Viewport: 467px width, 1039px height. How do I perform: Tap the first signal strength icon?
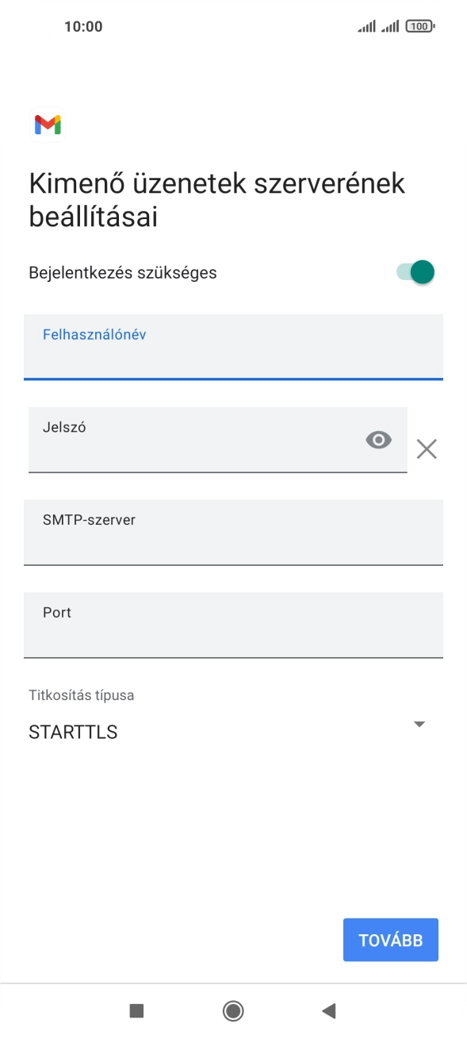click(368, 25)
